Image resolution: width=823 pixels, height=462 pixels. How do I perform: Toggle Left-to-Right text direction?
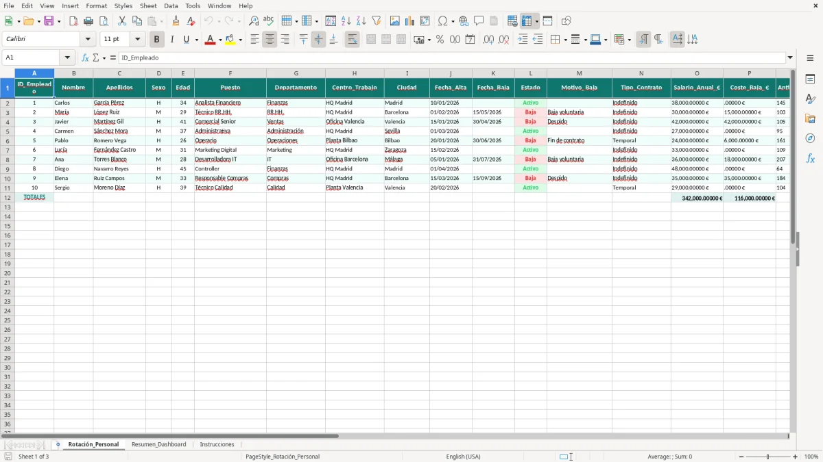(x=643, y=40)
